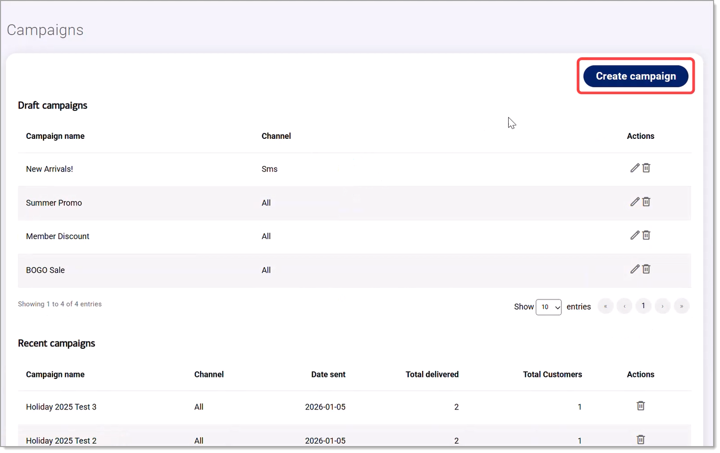Image resolution: width=720 pixels, height=453 pixels.
Task: Select the Holiday 2025 Test 2 name
Action: pos(61,441)
